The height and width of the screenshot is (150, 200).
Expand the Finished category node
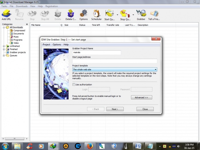pyautogui.click(x=4, y=49)
